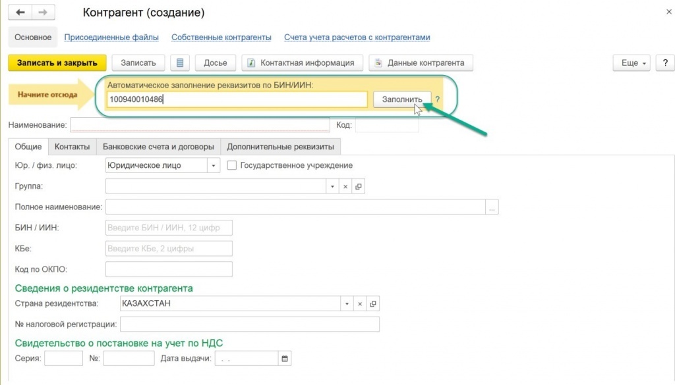Click the Записать и закрыть button
The height and width of the screenshot is (385, 675).
coord(57,63)
